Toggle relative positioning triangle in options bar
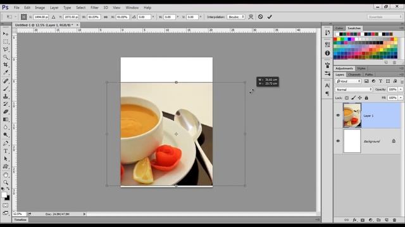Image resolution: width=405 pixels, height=227 pixels. click(x=53, y=17)
